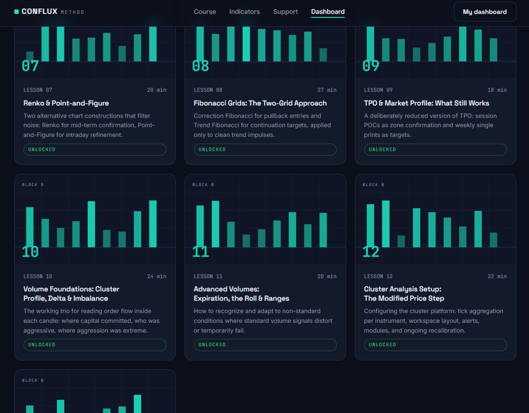529x413 pixels.
Task: Open Lesson 11 bar chart thumbnail
Action: [265, 219]
